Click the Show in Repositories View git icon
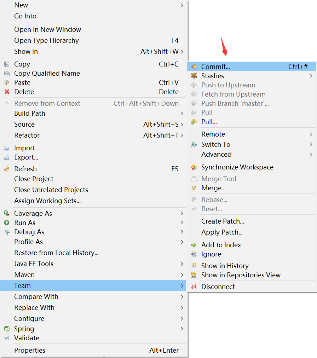The image size is (317, 358). 194,275
